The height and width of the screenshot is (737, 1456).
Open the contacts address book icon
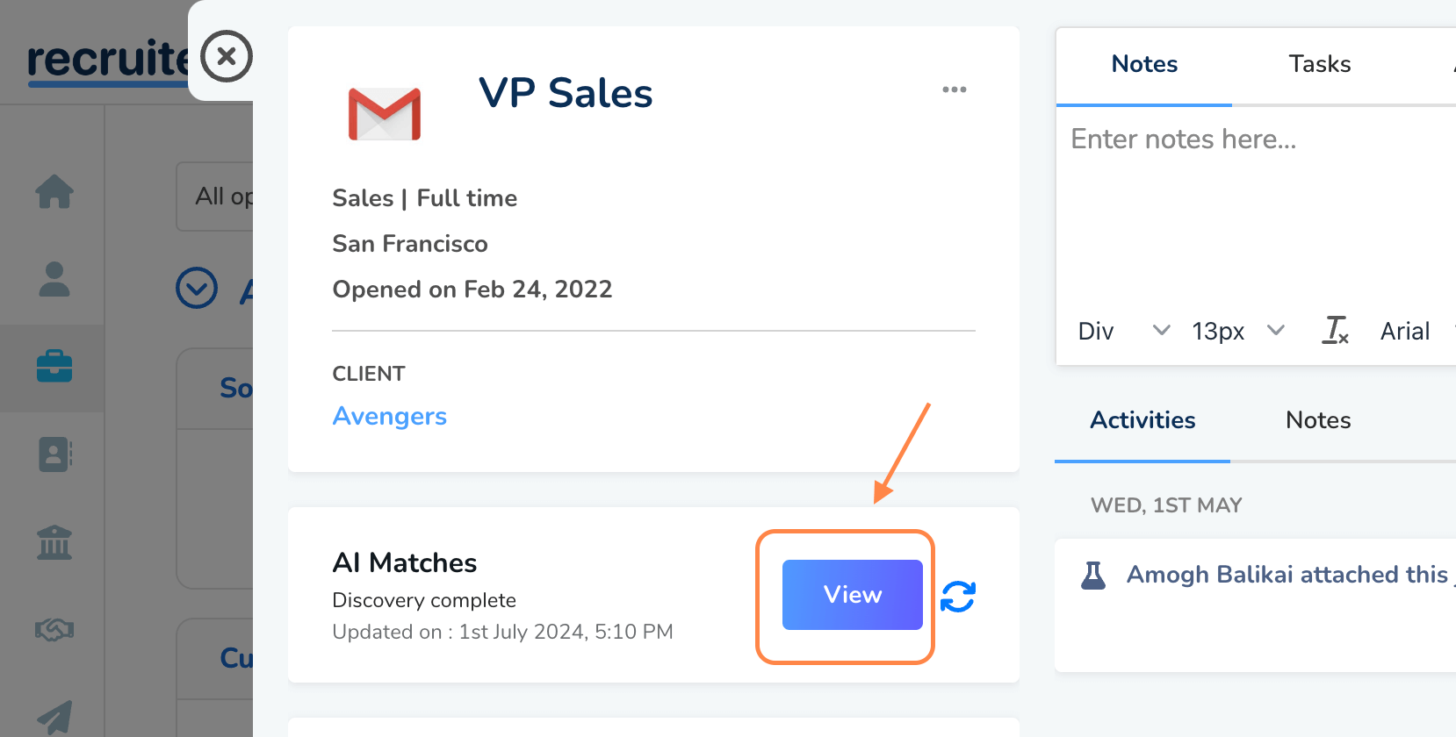(x=54, y=454)
